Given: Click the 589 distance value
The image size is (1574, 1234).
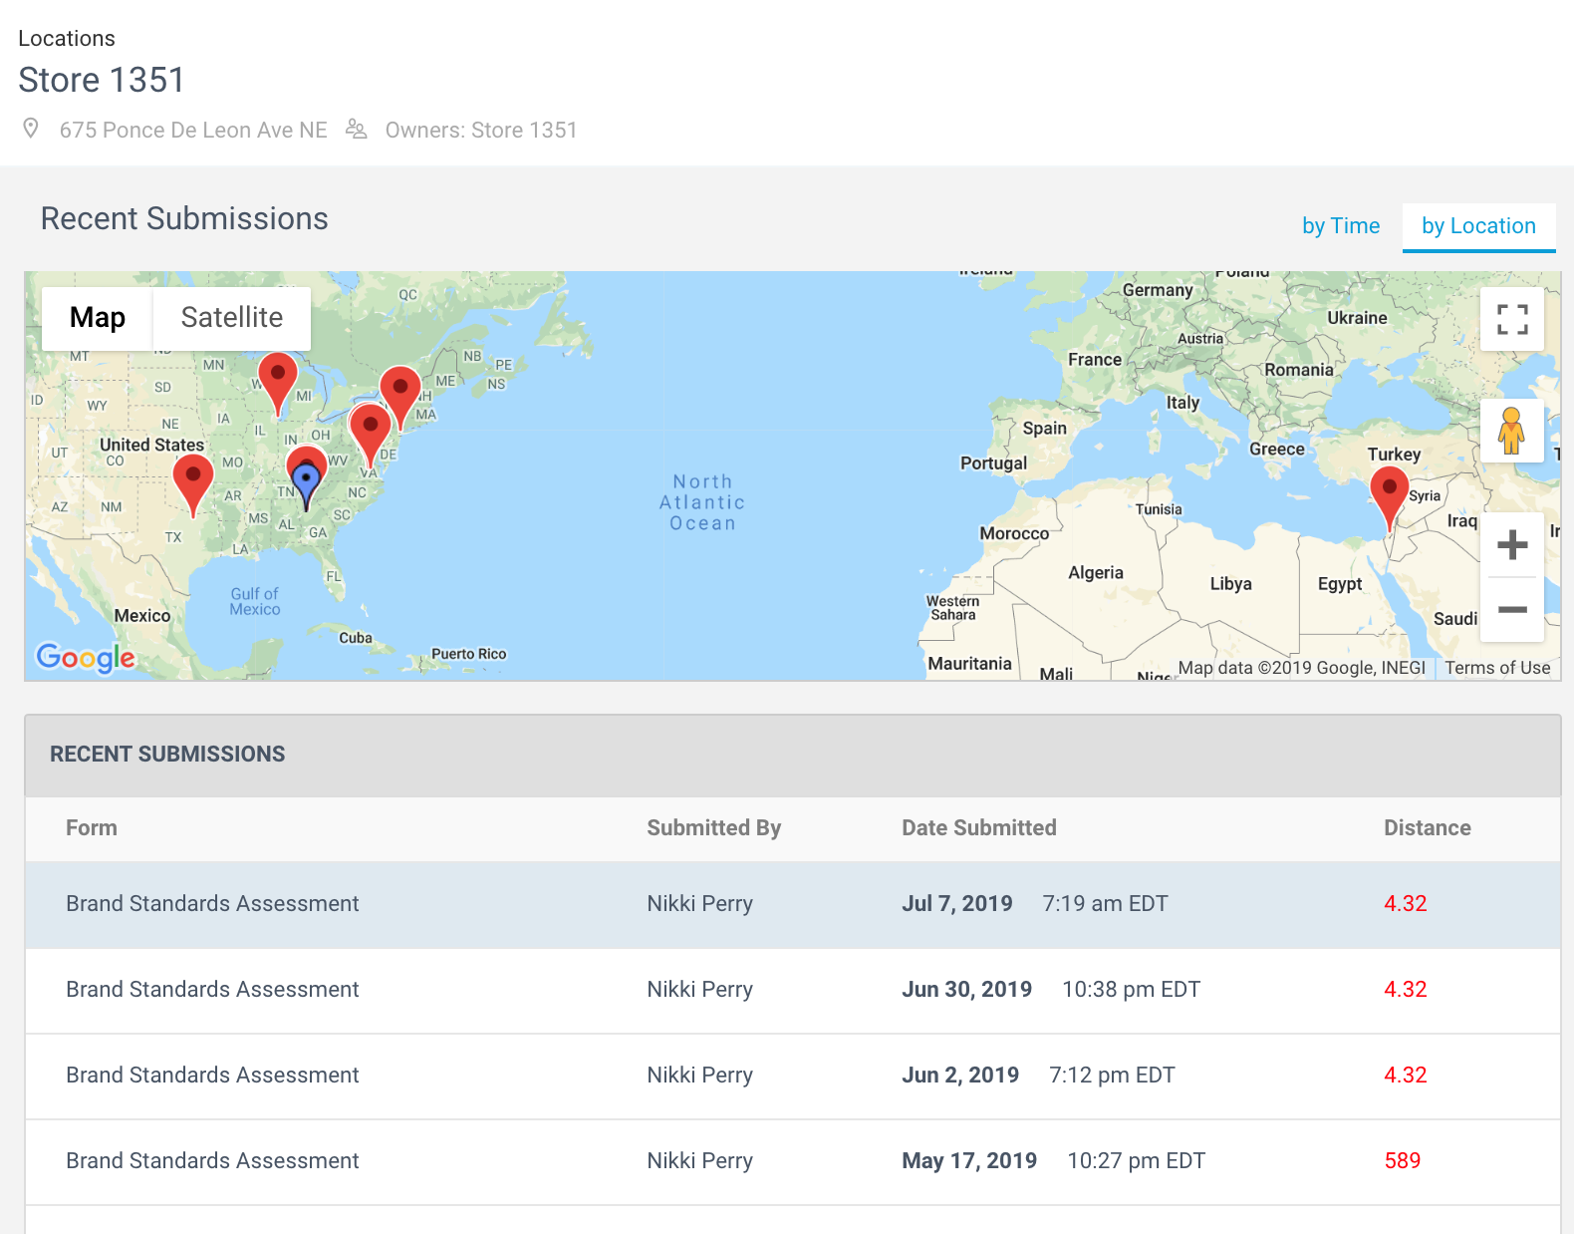Looking at the screenshot, I should tap(1403, 1160).
